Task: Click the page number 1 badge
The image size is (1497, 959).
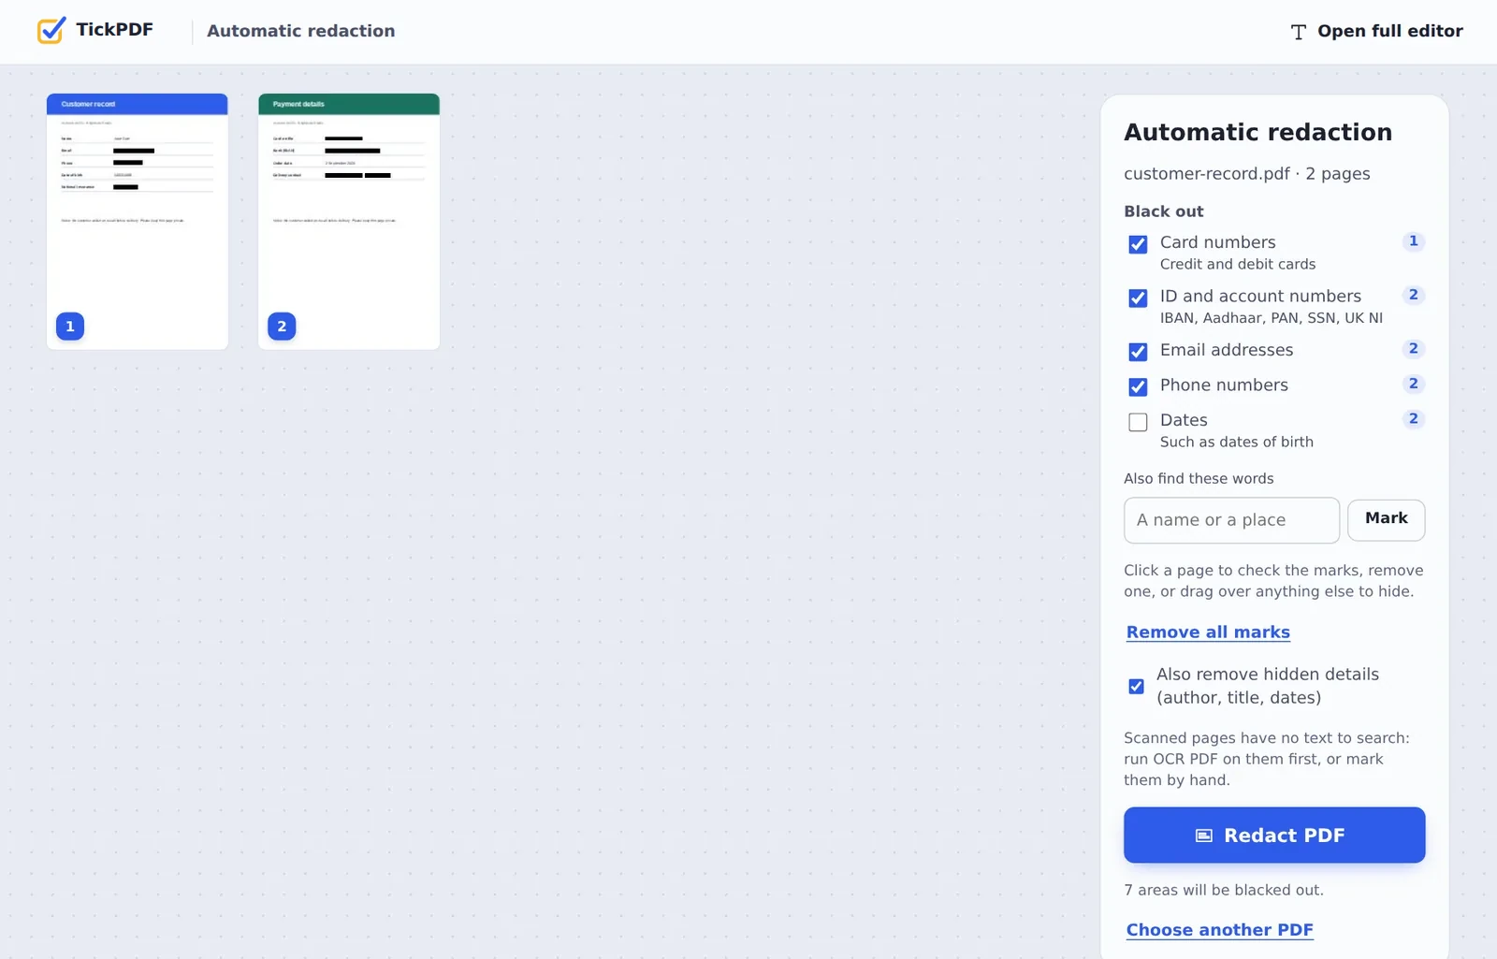Action: (x=70, y=327)
